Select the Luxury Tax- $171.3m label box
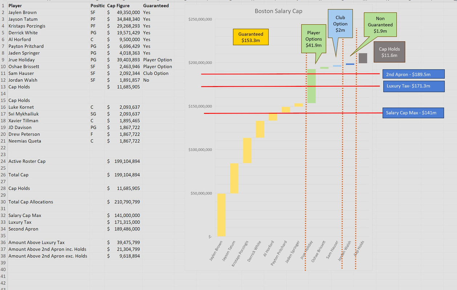The width and height of the screenshot is (457, 290). (413, 86)
